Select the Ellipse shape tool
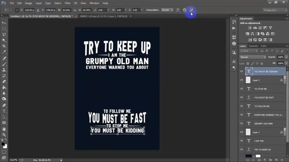The width and height of the screenshot is (289, 162). (4, 123)
